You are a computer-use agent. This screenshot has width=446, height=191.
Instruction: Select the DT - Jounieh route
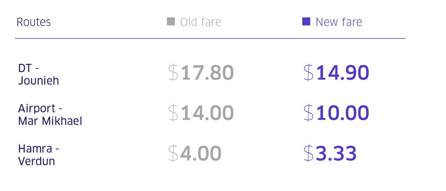pos(38,74)
